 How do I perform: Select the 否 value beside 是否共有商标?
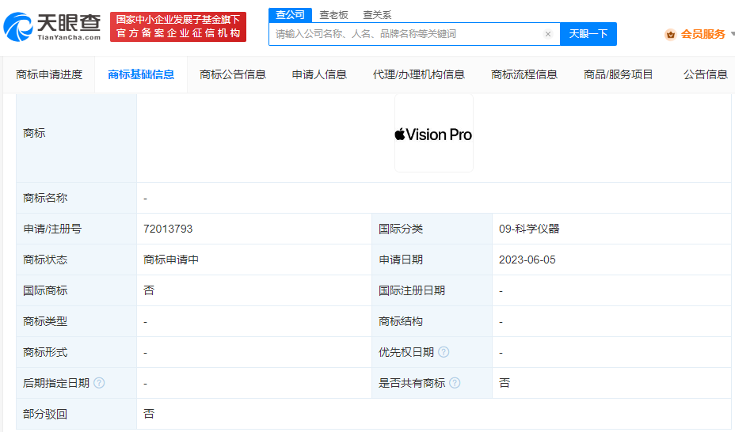tap(505, 383)
